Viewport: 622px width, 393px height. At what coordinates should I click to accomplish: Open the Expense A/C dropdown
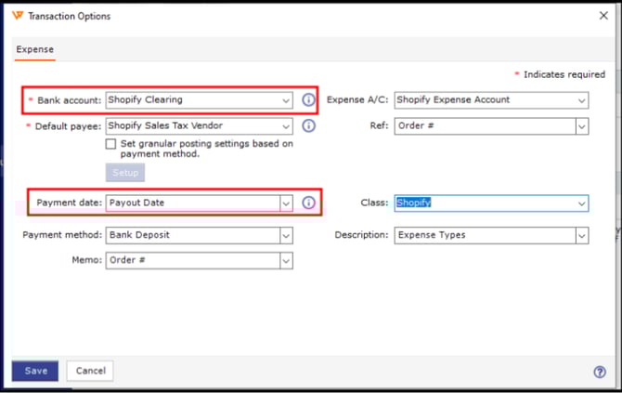click(581, 99)
